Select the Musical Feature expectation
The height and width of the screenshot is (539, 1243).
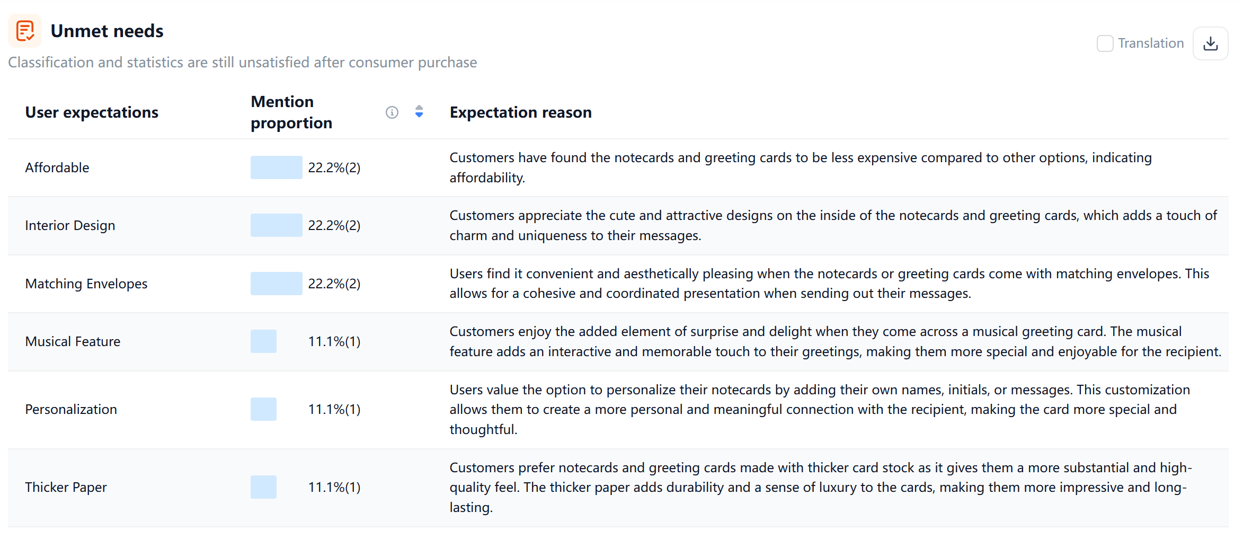(x=73, y=341)
